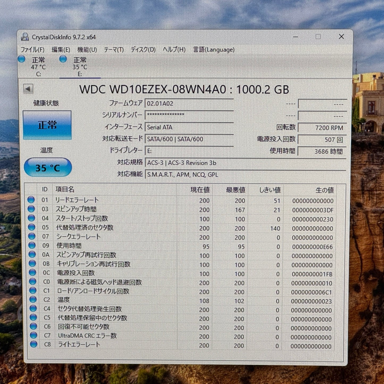Open the 言語(Language) menu
384x384 pixels.
pyautogui.click(x=214, y=50)
